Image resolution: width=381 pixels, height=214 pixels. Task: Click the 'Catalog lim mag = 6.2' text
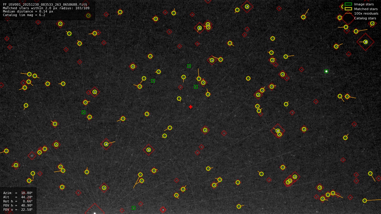(24, 15)
